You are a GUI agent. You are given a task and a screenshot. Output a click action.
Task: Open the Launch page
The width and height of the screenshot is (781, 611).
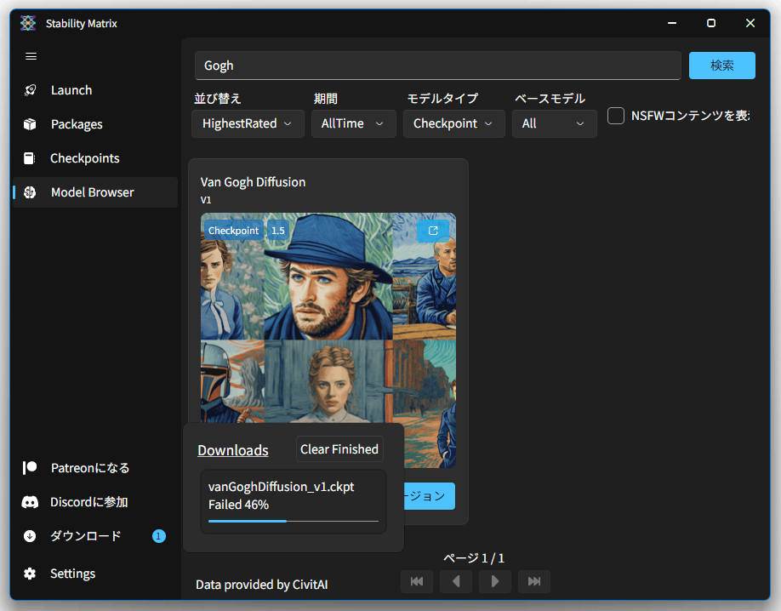[x=95, y=90]
